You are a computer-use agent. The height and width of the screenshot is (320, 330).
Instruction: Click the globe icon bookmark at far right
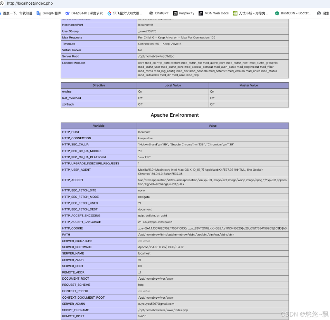click(319, 13)
